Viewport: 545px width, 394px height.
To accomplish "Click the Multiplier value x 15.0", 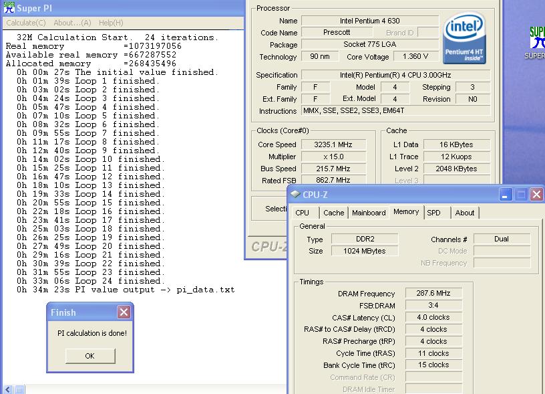I will point(333,157).
